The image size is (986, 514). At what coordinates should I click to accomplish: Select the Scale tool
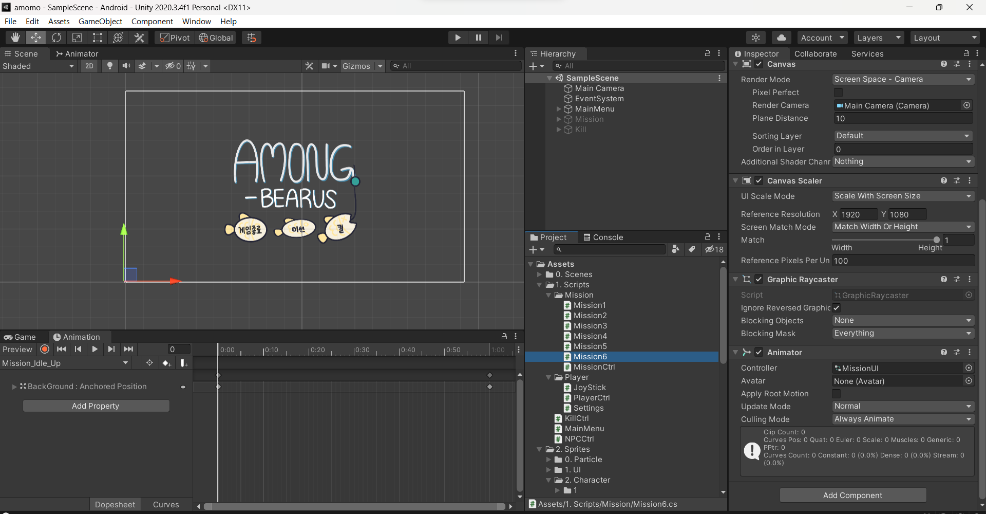(77, 38)
